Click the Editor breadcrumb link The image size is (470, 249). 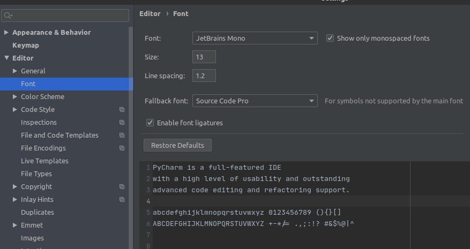pos(150,13)
